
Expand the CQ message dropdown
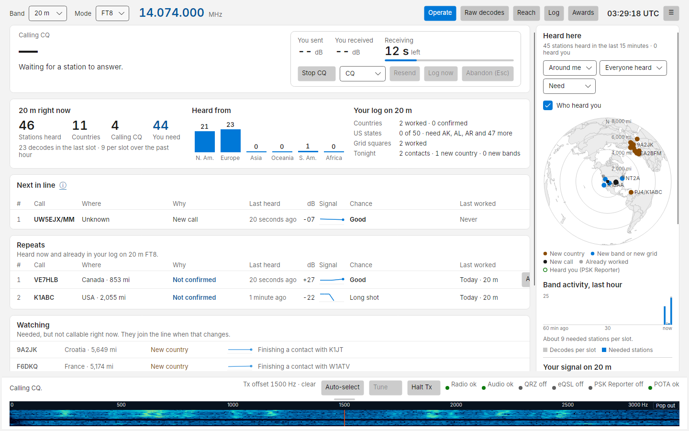tap(363, 73)
